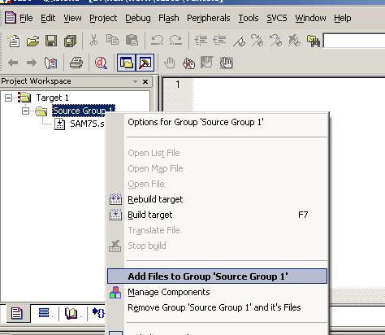Toggle the Output Window toolbar button
The image size is (385, 335).
tap(145, 63)
